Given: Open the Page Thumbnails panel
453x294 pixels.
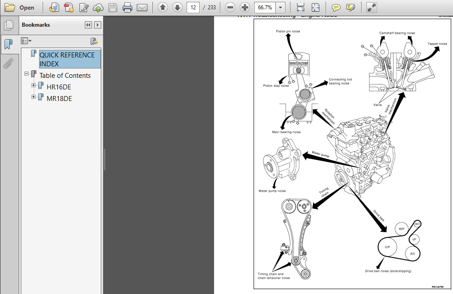Looking at the screenshot, I should 9,25.
